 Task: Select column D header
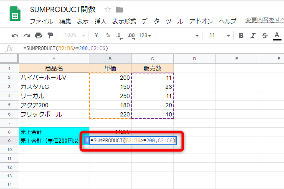tap(195, 59)
